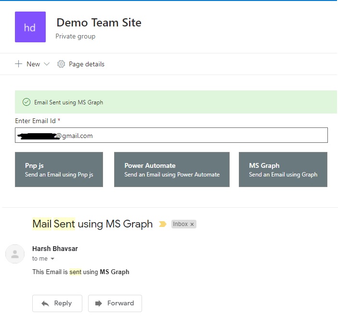
Task: Click the plus icon beside New
Action: (19, 64)
